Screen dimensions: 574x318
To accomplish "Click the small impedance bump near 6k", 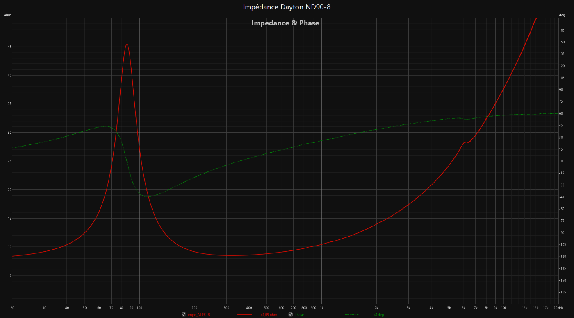I will [x=466, y=142].
